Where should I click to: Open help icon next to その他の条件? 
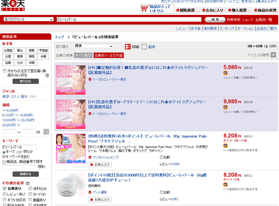pos(27,183)
